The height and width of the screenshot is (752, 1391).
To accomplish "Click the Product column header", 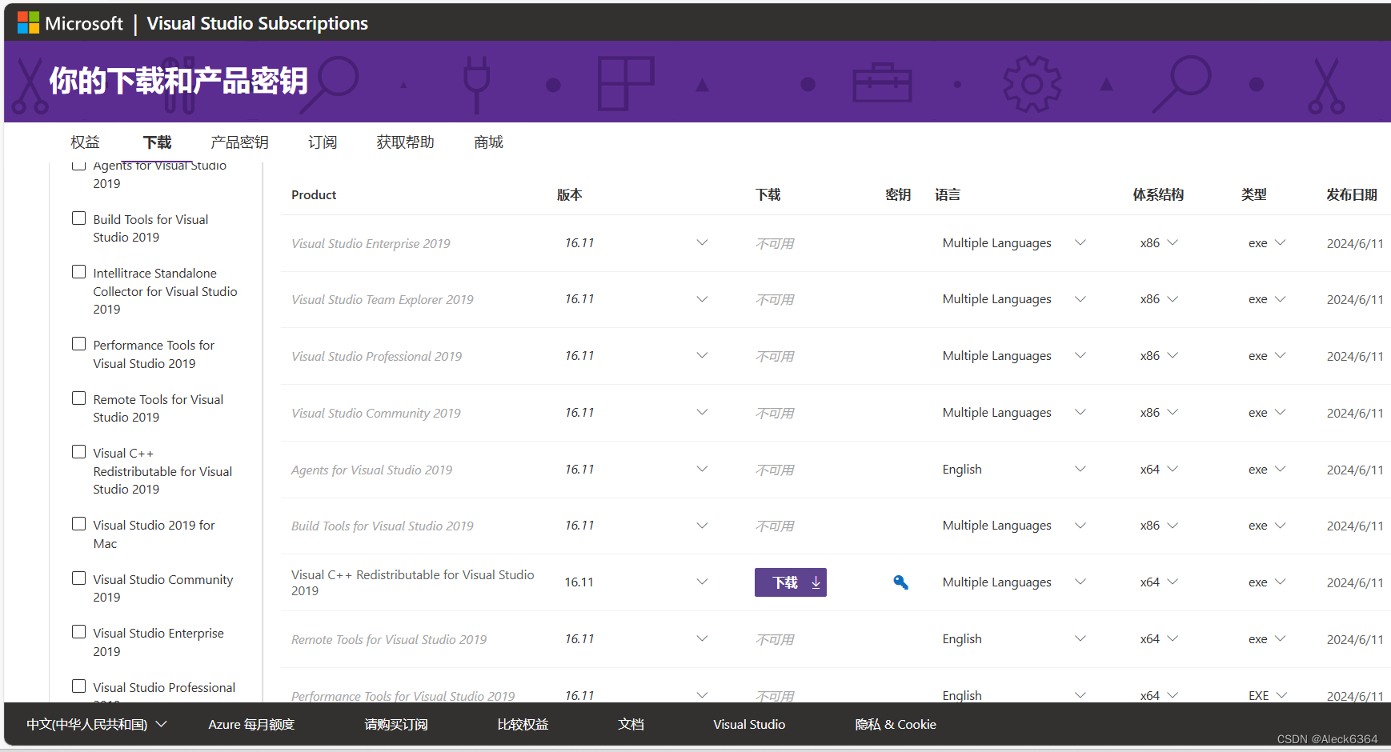I will (x=314, y=194).
